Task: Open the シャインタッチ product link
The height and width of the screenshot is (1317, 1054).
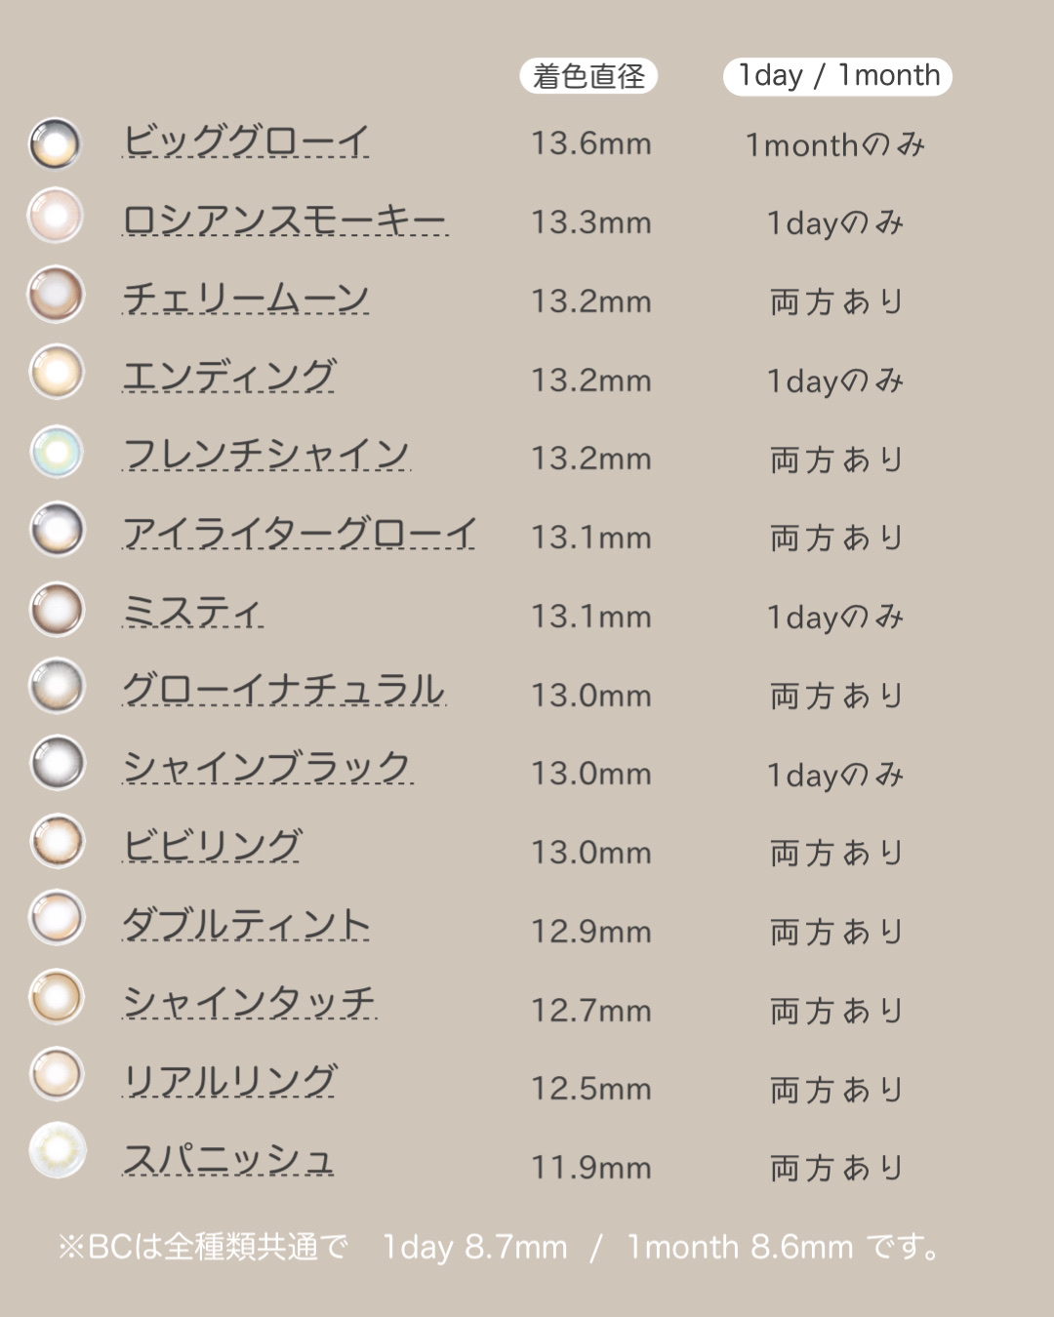Action: 250,1004
